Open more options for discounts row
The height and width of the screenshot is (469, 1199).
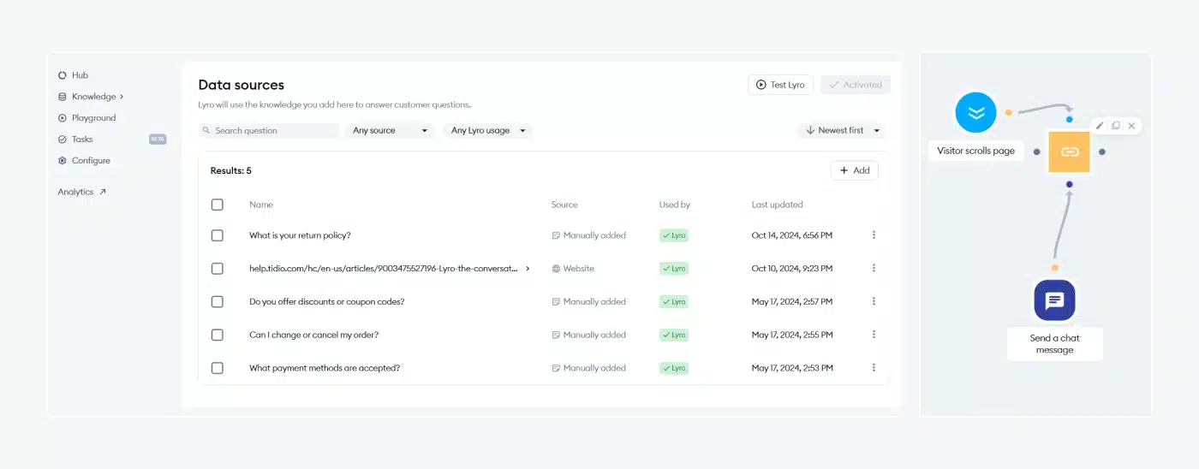874,302
